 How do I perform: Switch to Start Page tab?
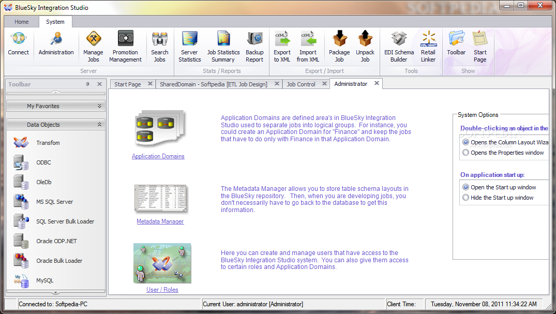click(x=127, y=84)
